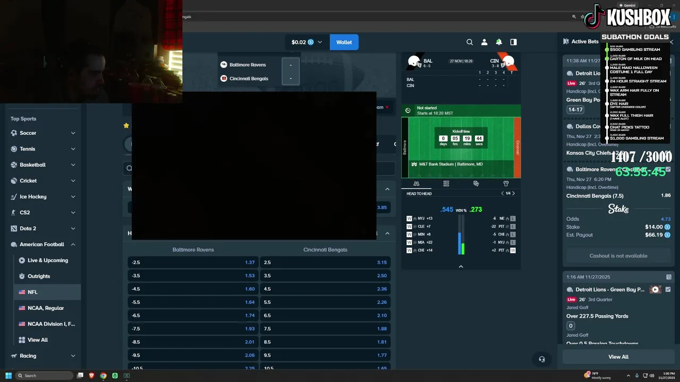The width and height of the screenshot is (680, 382).
Task: Click the Dota 2 icon
Action: pos(14,229)
